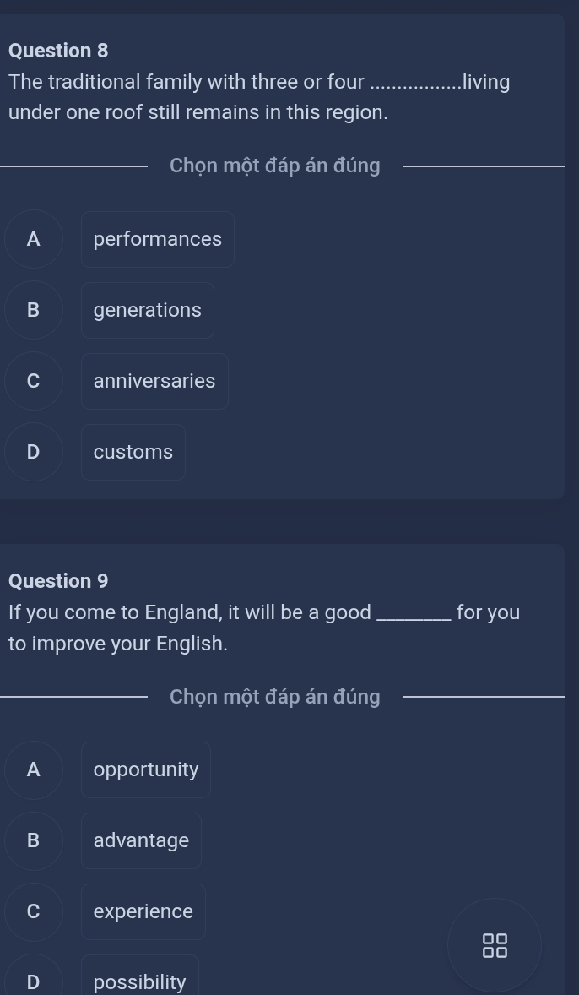Select circle B under Question 9

pyautogui.click(x=33, y=840)
